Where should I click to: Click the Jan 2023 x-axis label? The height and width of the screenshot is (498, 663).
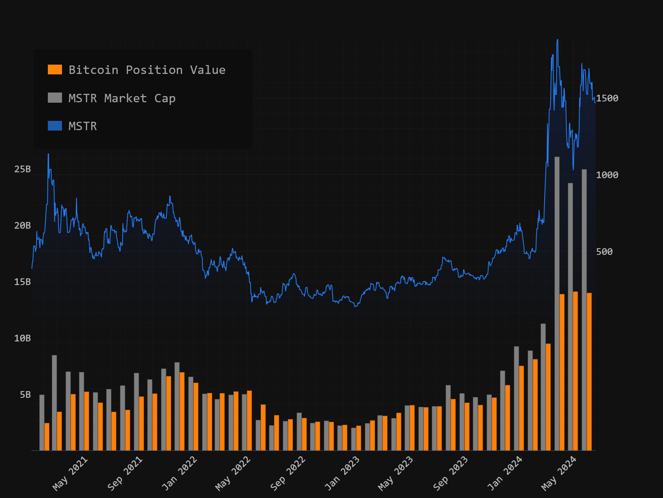(x=342, y=473)
